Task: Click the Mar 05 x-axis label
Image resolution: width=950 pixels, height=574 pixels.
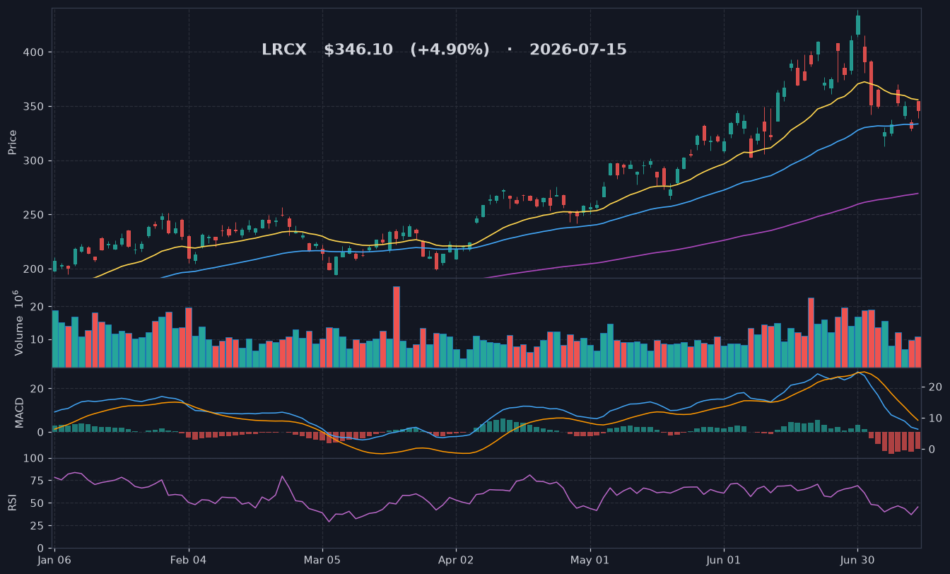Action: tap(322, 560)
